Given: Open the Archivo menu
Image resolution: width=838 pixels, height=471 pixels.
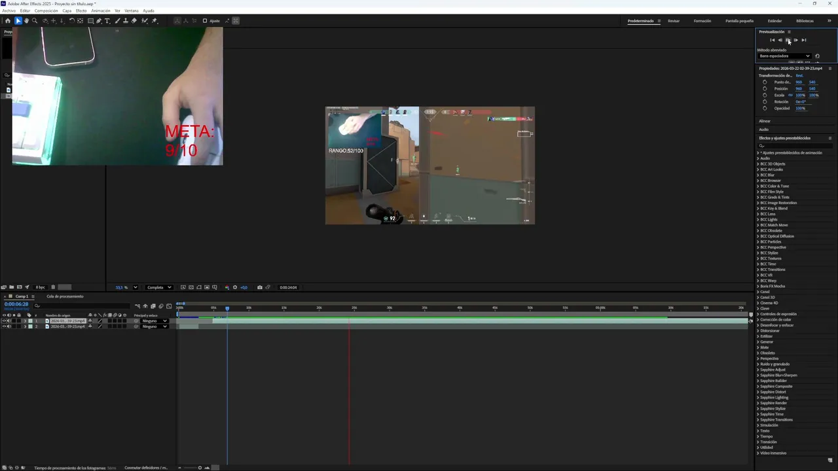Looking at the screenshot, I should tap(9, 11).
